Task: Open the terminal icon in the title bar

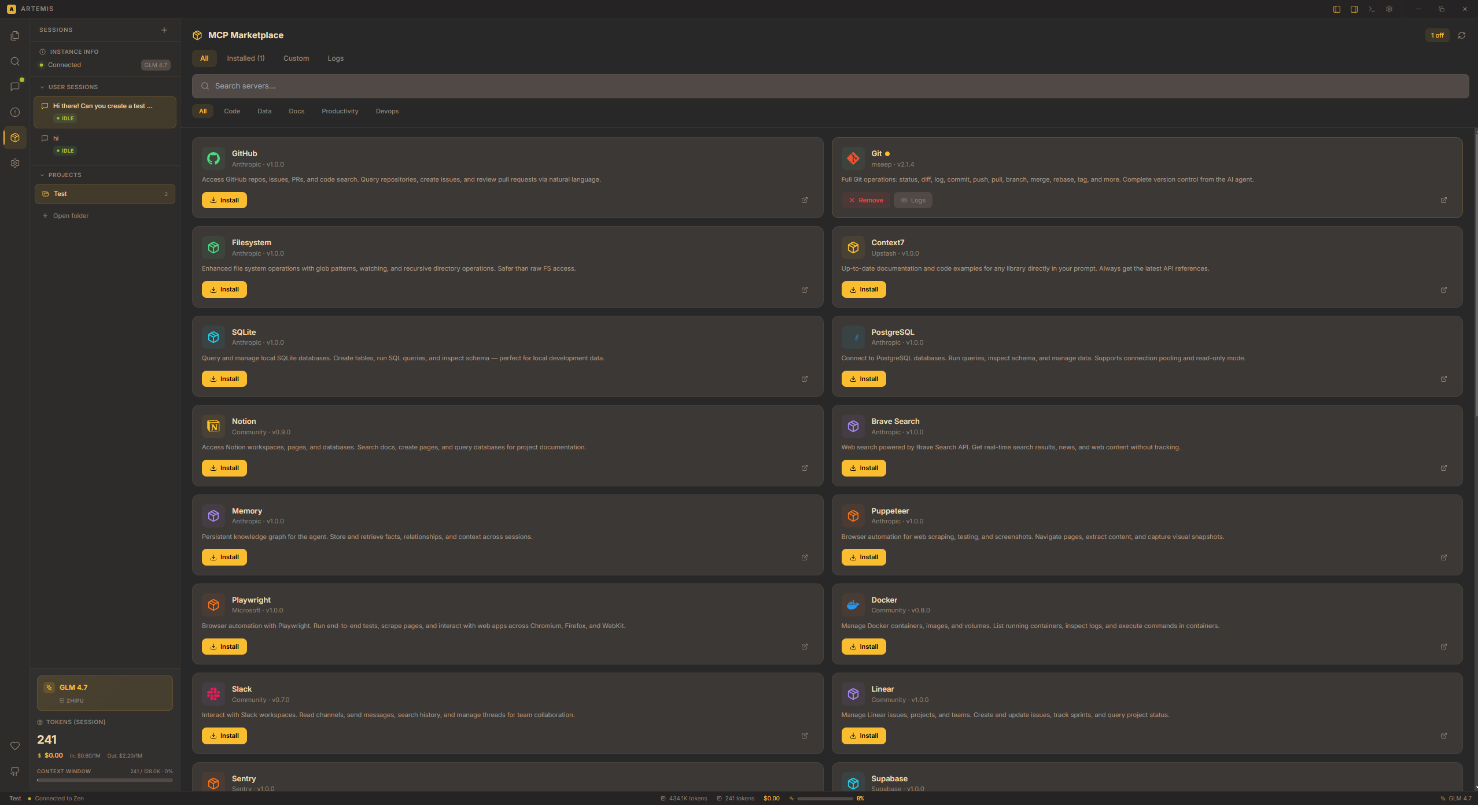Action: coord(1372,9)
